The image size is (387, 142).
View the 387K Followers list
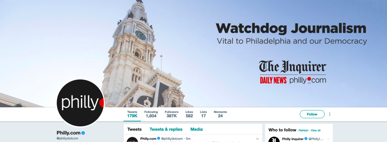(x=172, y=114)
